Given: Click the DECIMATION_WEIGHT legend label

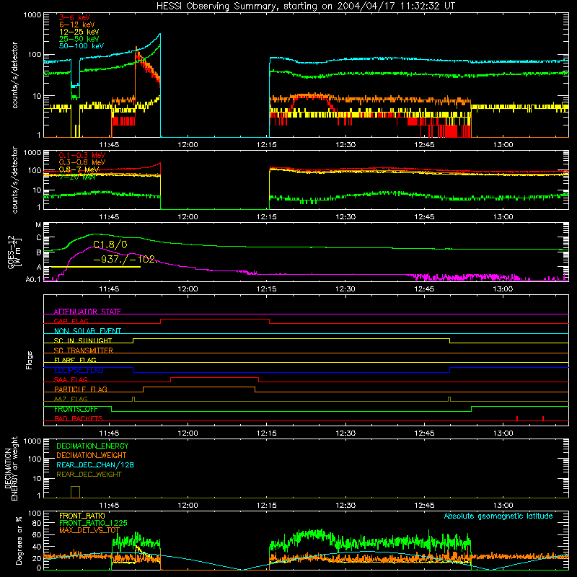Looking at the screenshot, I should click(x=92, y=455).
